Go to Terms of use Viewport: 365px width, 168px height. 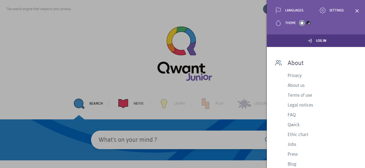click(x=300, y=95)
